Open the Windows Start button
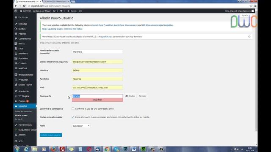 click(x=17, y=149)
